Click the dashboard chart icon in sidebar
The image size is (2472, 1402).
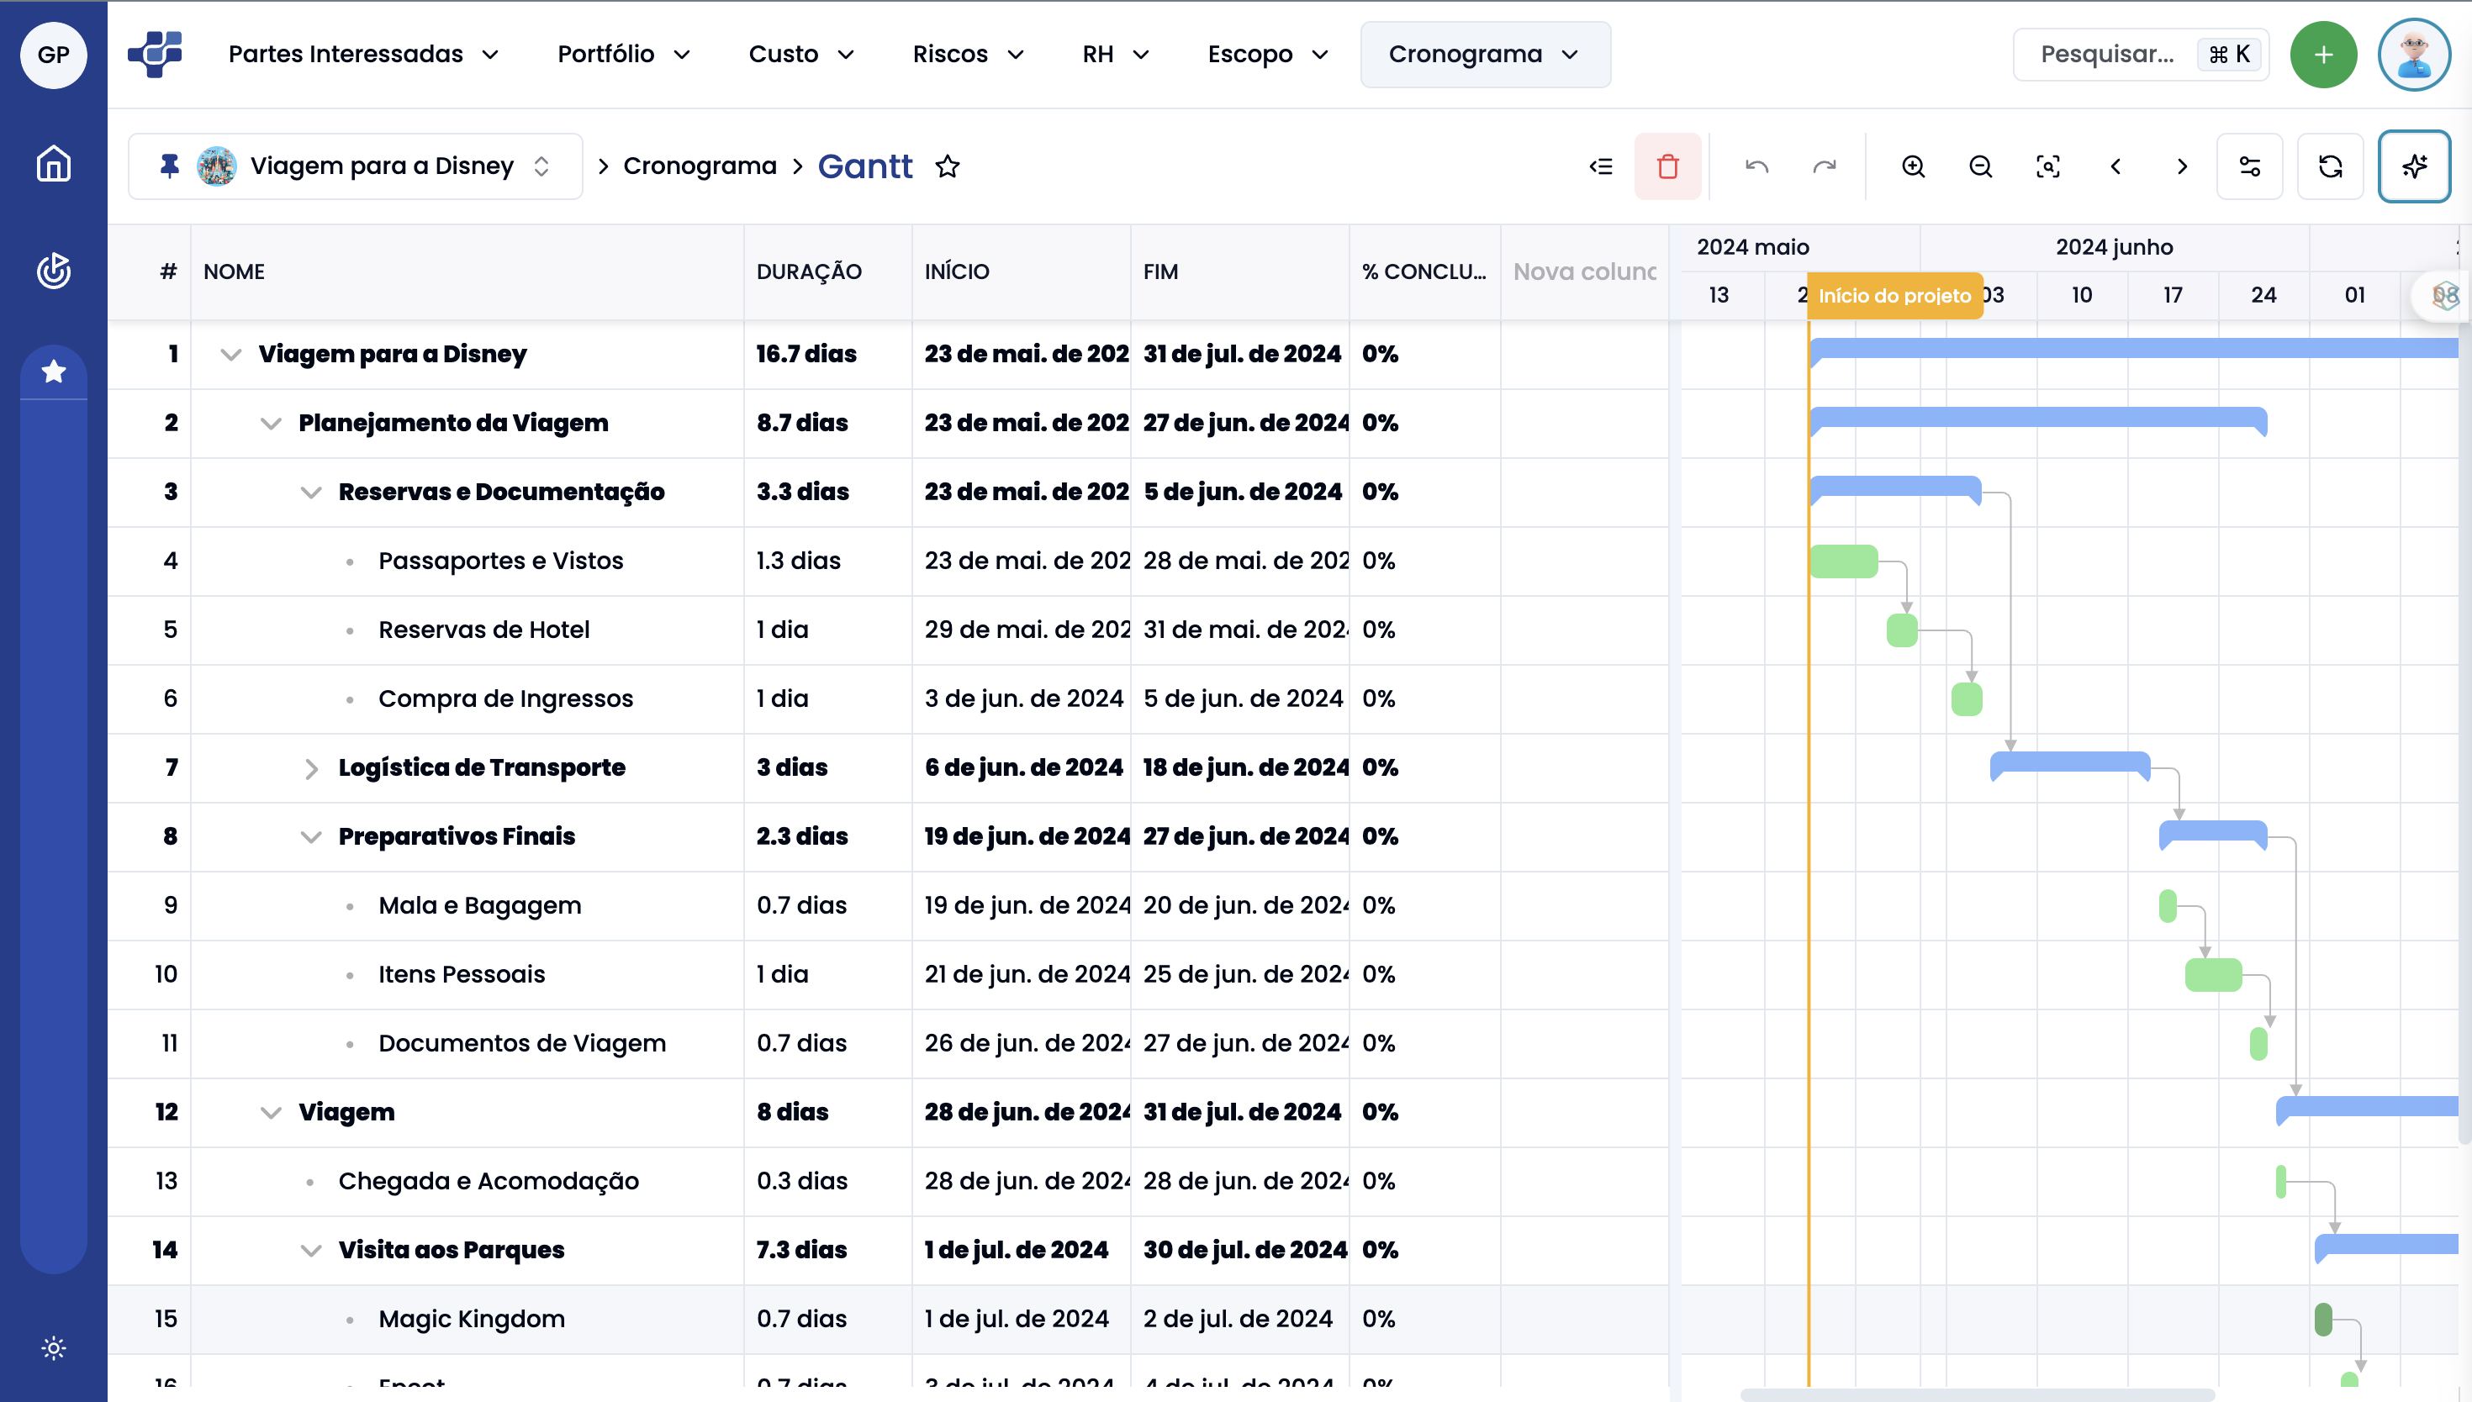(53, 271)
